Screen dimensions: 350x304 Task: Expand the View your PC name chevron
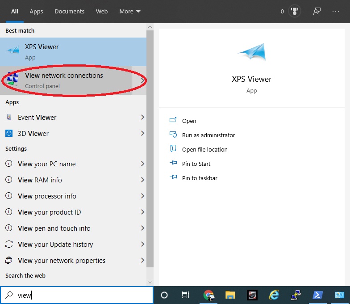[x=143, y=164]
